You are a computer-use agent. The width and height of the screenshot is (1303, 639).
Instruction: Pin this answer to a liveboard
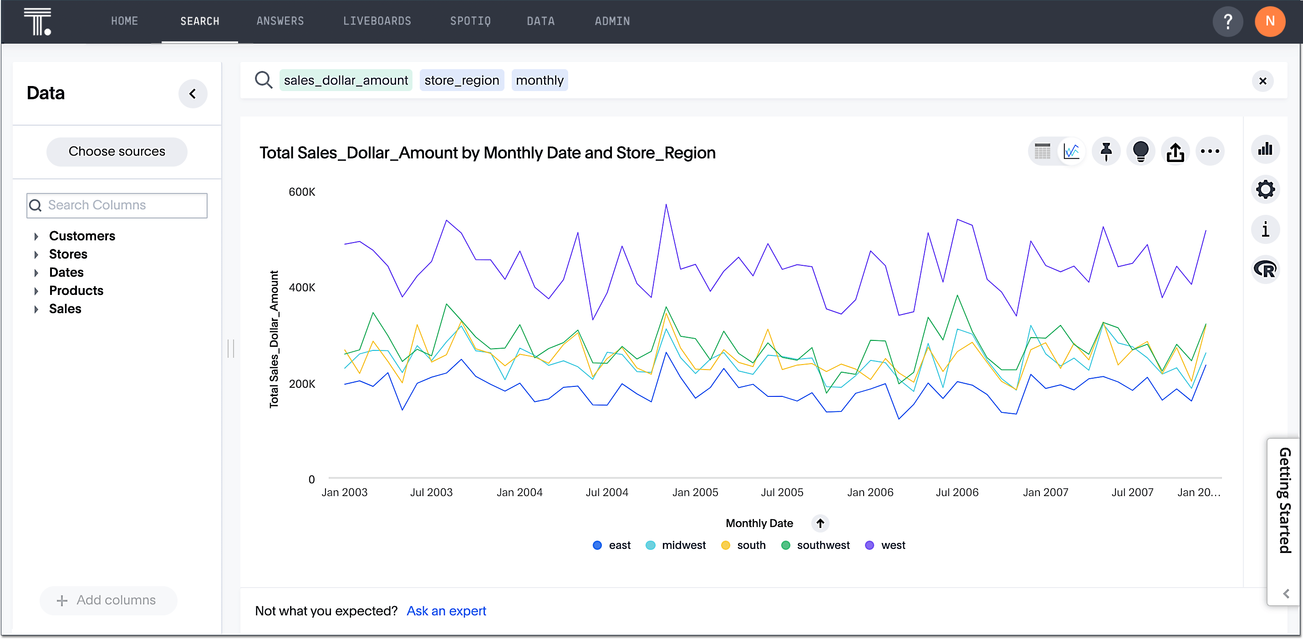point(1106,151)
